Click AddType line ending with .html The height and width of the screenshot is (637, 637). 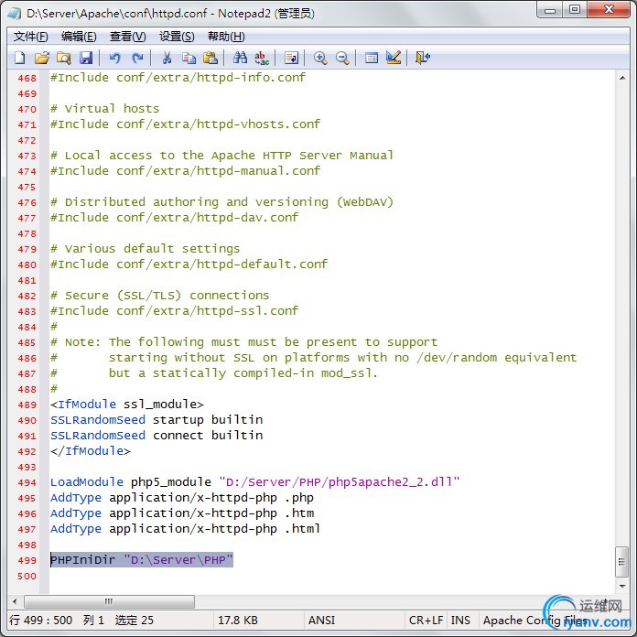(185, 529)
